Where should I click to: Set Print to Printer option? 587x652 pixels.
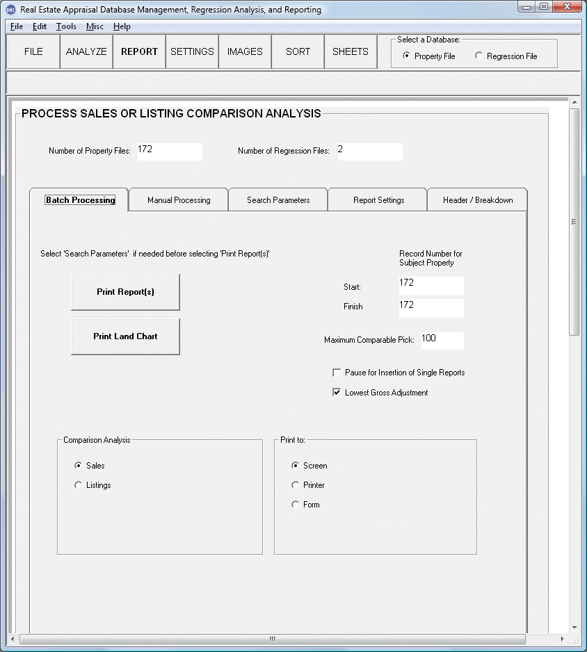pos(296,485)
